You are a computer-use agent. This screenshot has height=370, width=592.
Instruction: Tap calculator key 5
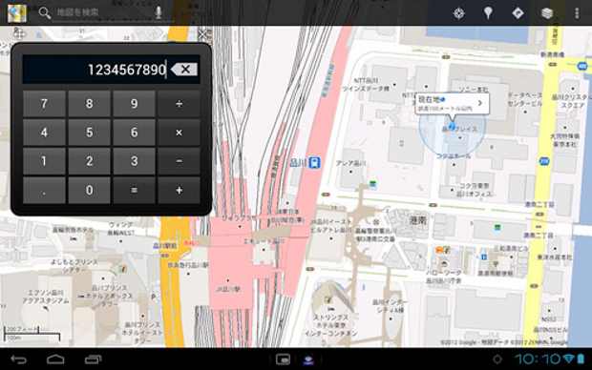[x=89, y=133]
